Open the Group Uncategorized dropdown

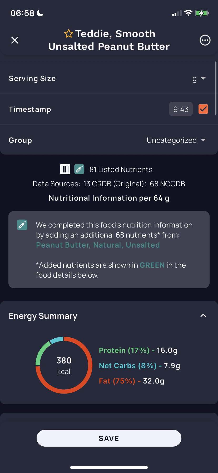point(176,140)
